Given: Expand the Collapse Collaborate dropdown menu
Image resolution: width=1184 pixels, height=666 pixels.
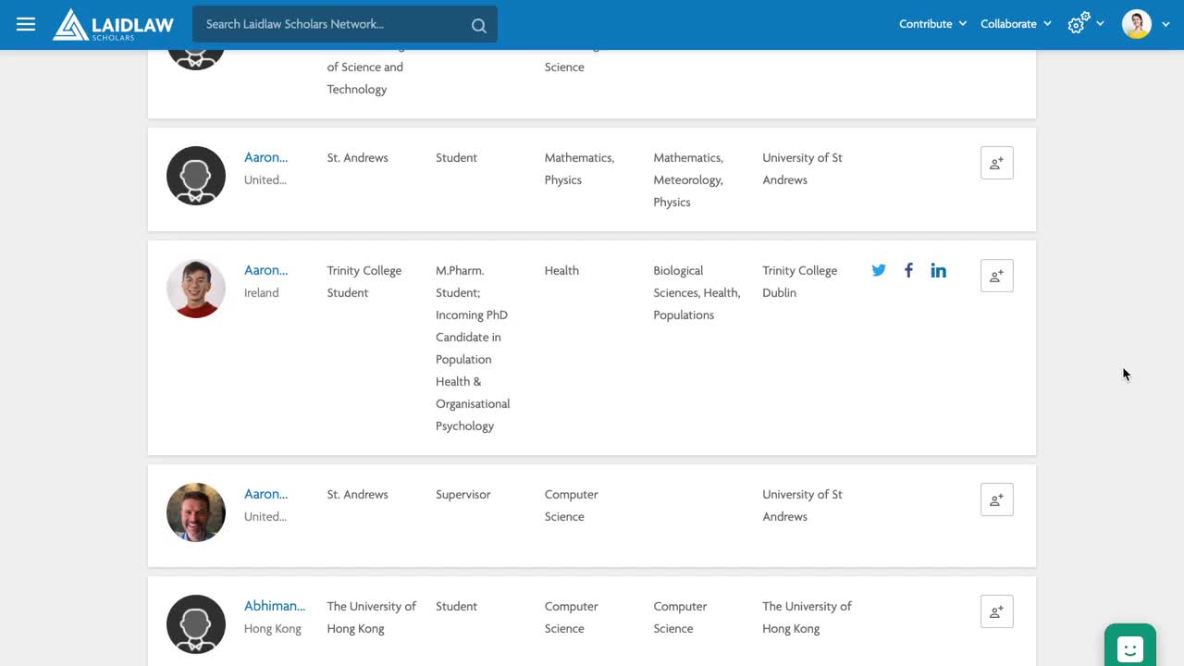Looking at the screenshot, I should (x=1016, y=24).
